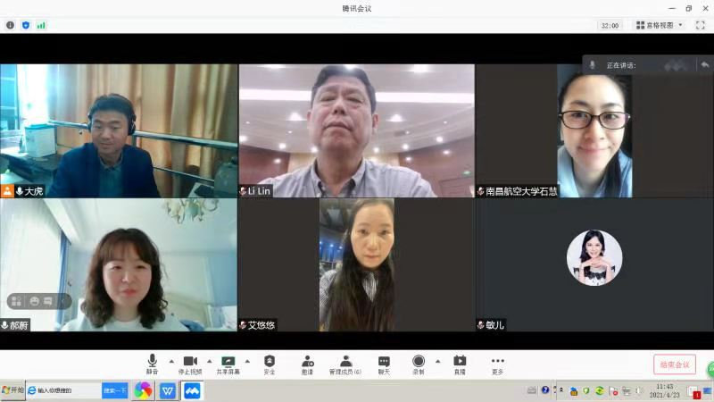This screenshot has width=714, height=402.
Task: Click the Windows 开始 Start button
Action: pos(12,390)
